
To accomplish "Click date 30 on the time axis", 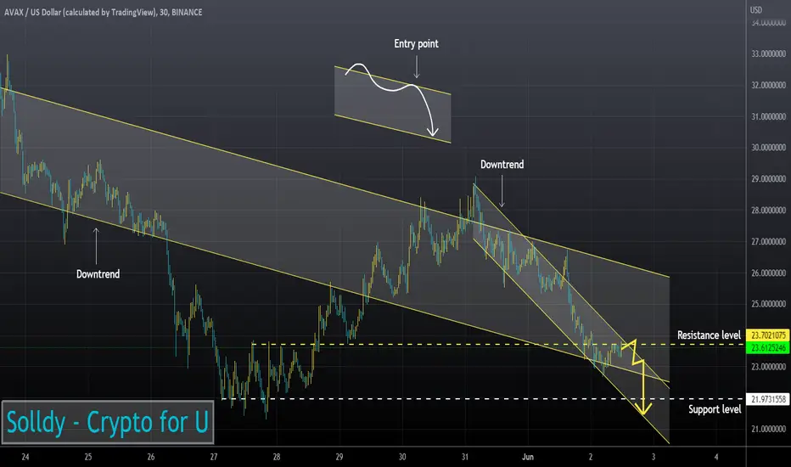I will 402,457.
